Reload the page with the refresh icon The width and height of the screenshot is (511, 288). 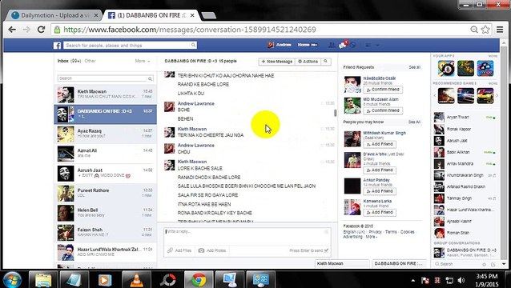41,30
